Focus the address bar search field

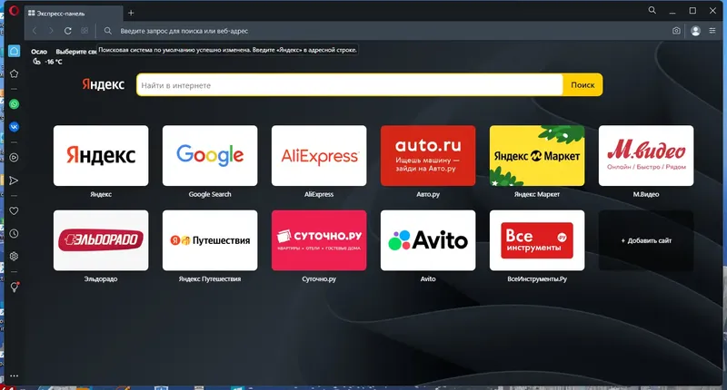[384, 31]
